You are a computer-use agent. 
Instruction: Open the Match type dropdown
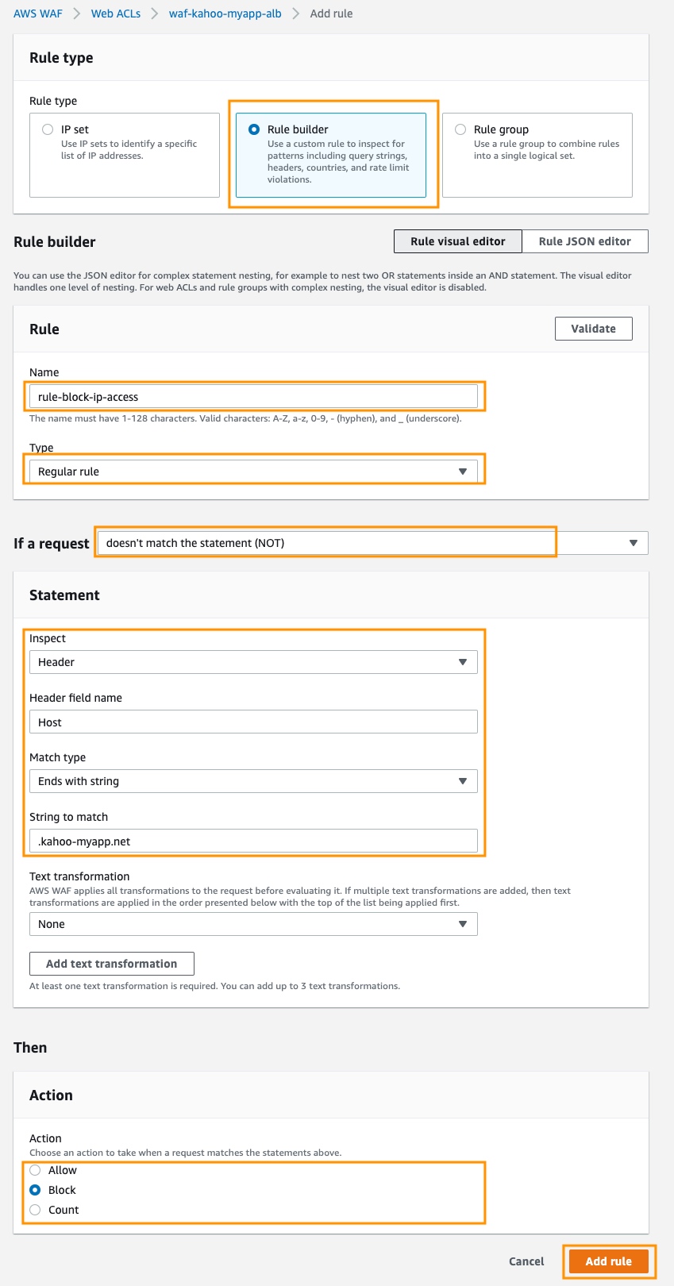[x=253, y=781]
